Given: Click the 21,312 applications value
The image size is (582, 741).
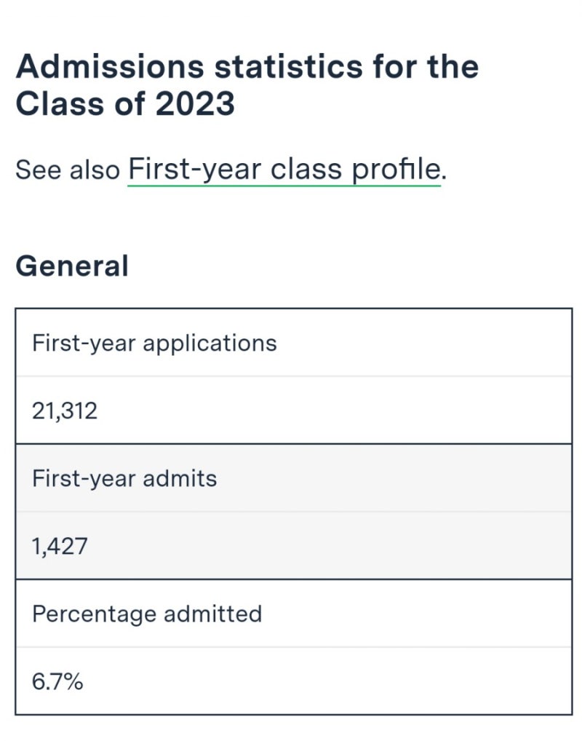Looking at the screenshot, I should pos(65,411).
